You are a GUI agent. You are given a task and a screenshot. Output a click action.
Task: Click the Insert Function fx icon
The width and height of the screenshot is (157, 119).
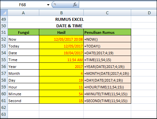[75, 5]
